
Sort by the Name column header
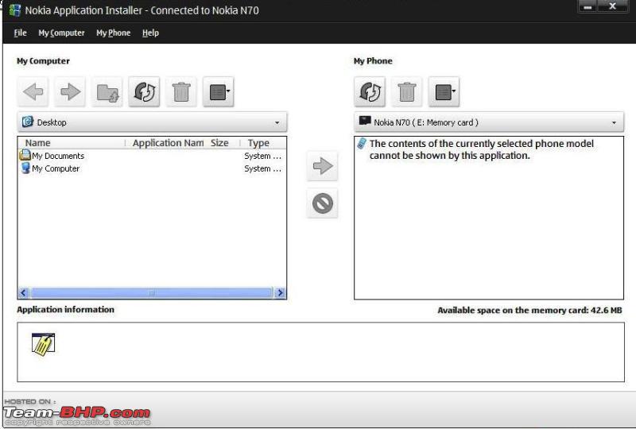tap(72, 143)
